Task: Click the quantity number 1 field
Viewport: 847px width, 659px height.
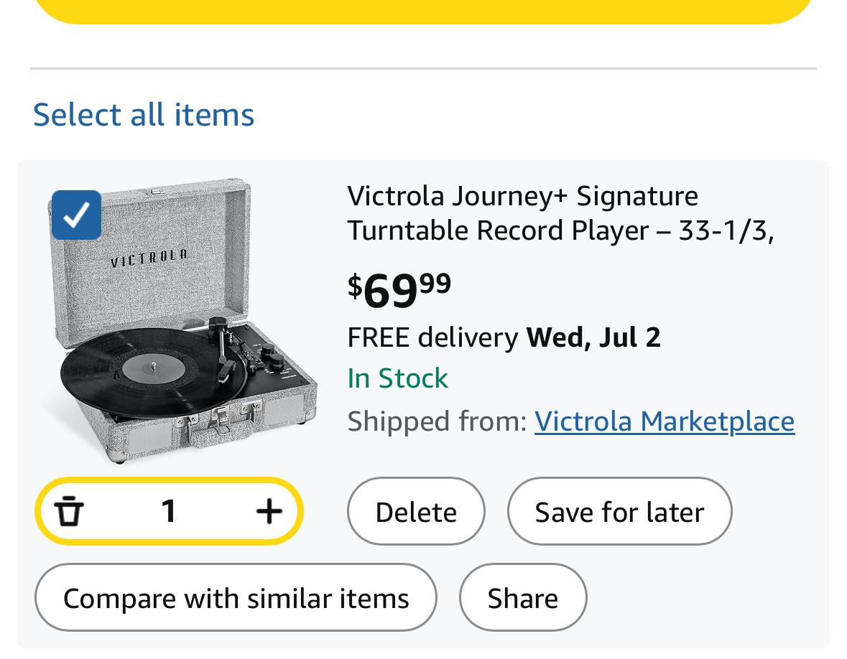Action: tap(169, 511)
